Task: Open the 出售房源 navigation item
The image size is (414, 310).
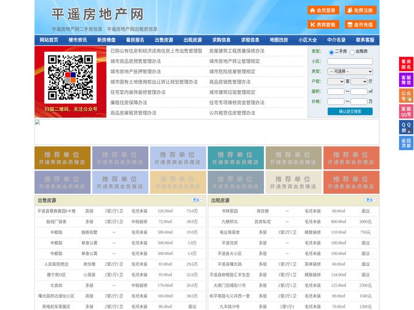Action: (x=164, y=40)
